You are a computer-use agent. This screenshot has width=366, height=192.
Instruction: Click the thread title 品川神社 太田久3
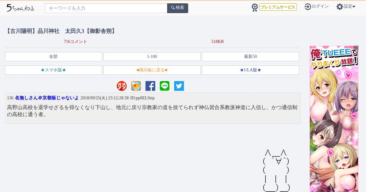pyautogui.click(x=61, y=31)
